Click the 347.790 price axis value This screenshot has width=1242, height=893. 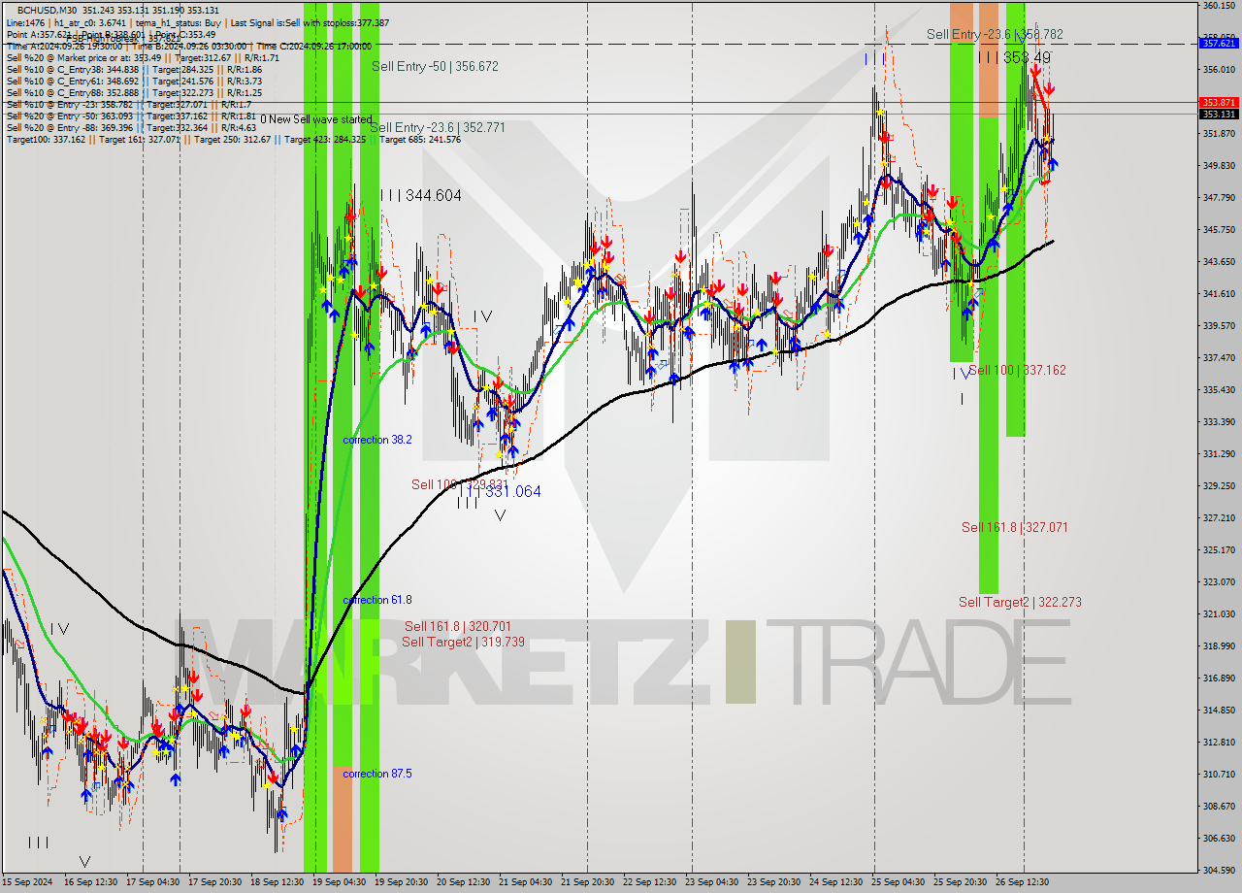click(1219, 198)
